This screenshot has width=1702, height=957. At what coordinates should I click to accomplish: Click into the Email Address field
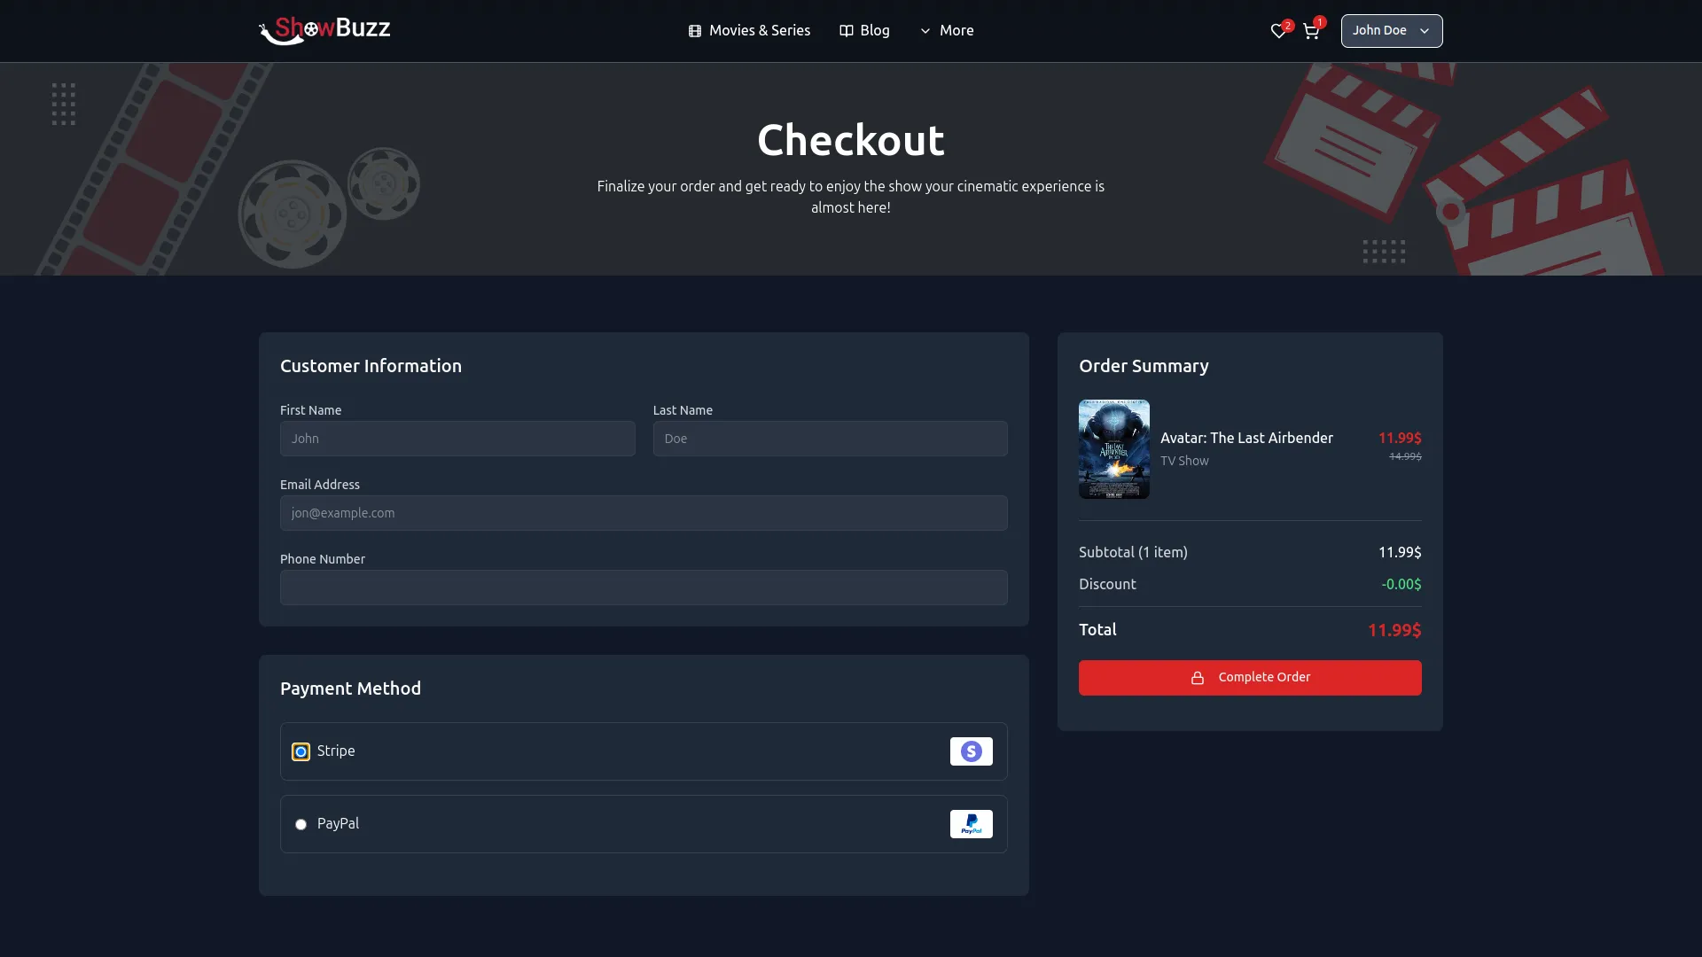point(644,513)
